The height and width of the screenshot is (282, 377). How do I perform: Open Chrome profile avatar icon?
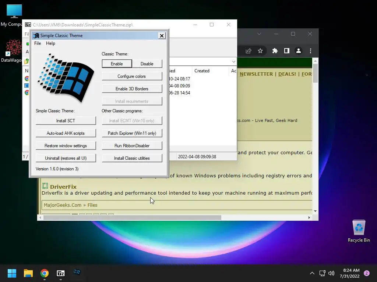tap(299, 51)
